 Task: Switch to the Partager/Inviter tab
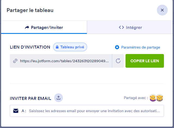click(x=44, y=27)
